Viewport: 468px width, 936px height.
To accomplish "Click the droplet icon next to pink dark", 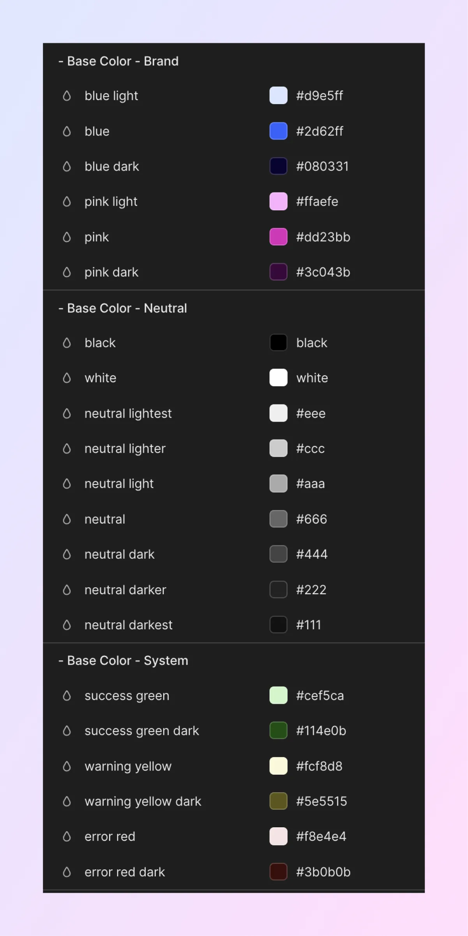I will 67,272.
